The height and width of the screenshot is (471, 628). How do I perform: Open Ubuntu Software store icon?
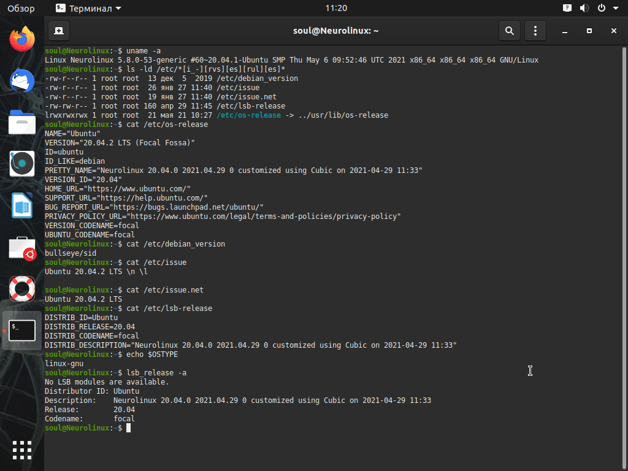point(22,248)
